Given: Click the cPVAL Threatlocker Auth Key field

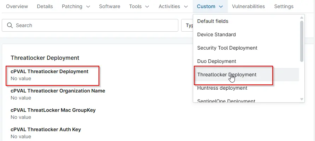Looking at the screenshot, I should (x=46, y=129).
